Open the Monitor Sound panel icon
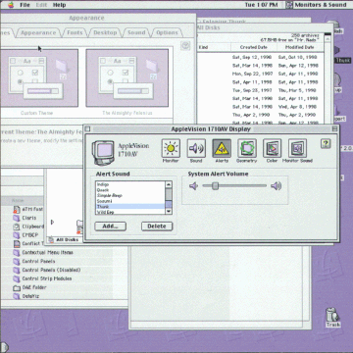 (x=297, y=148)
